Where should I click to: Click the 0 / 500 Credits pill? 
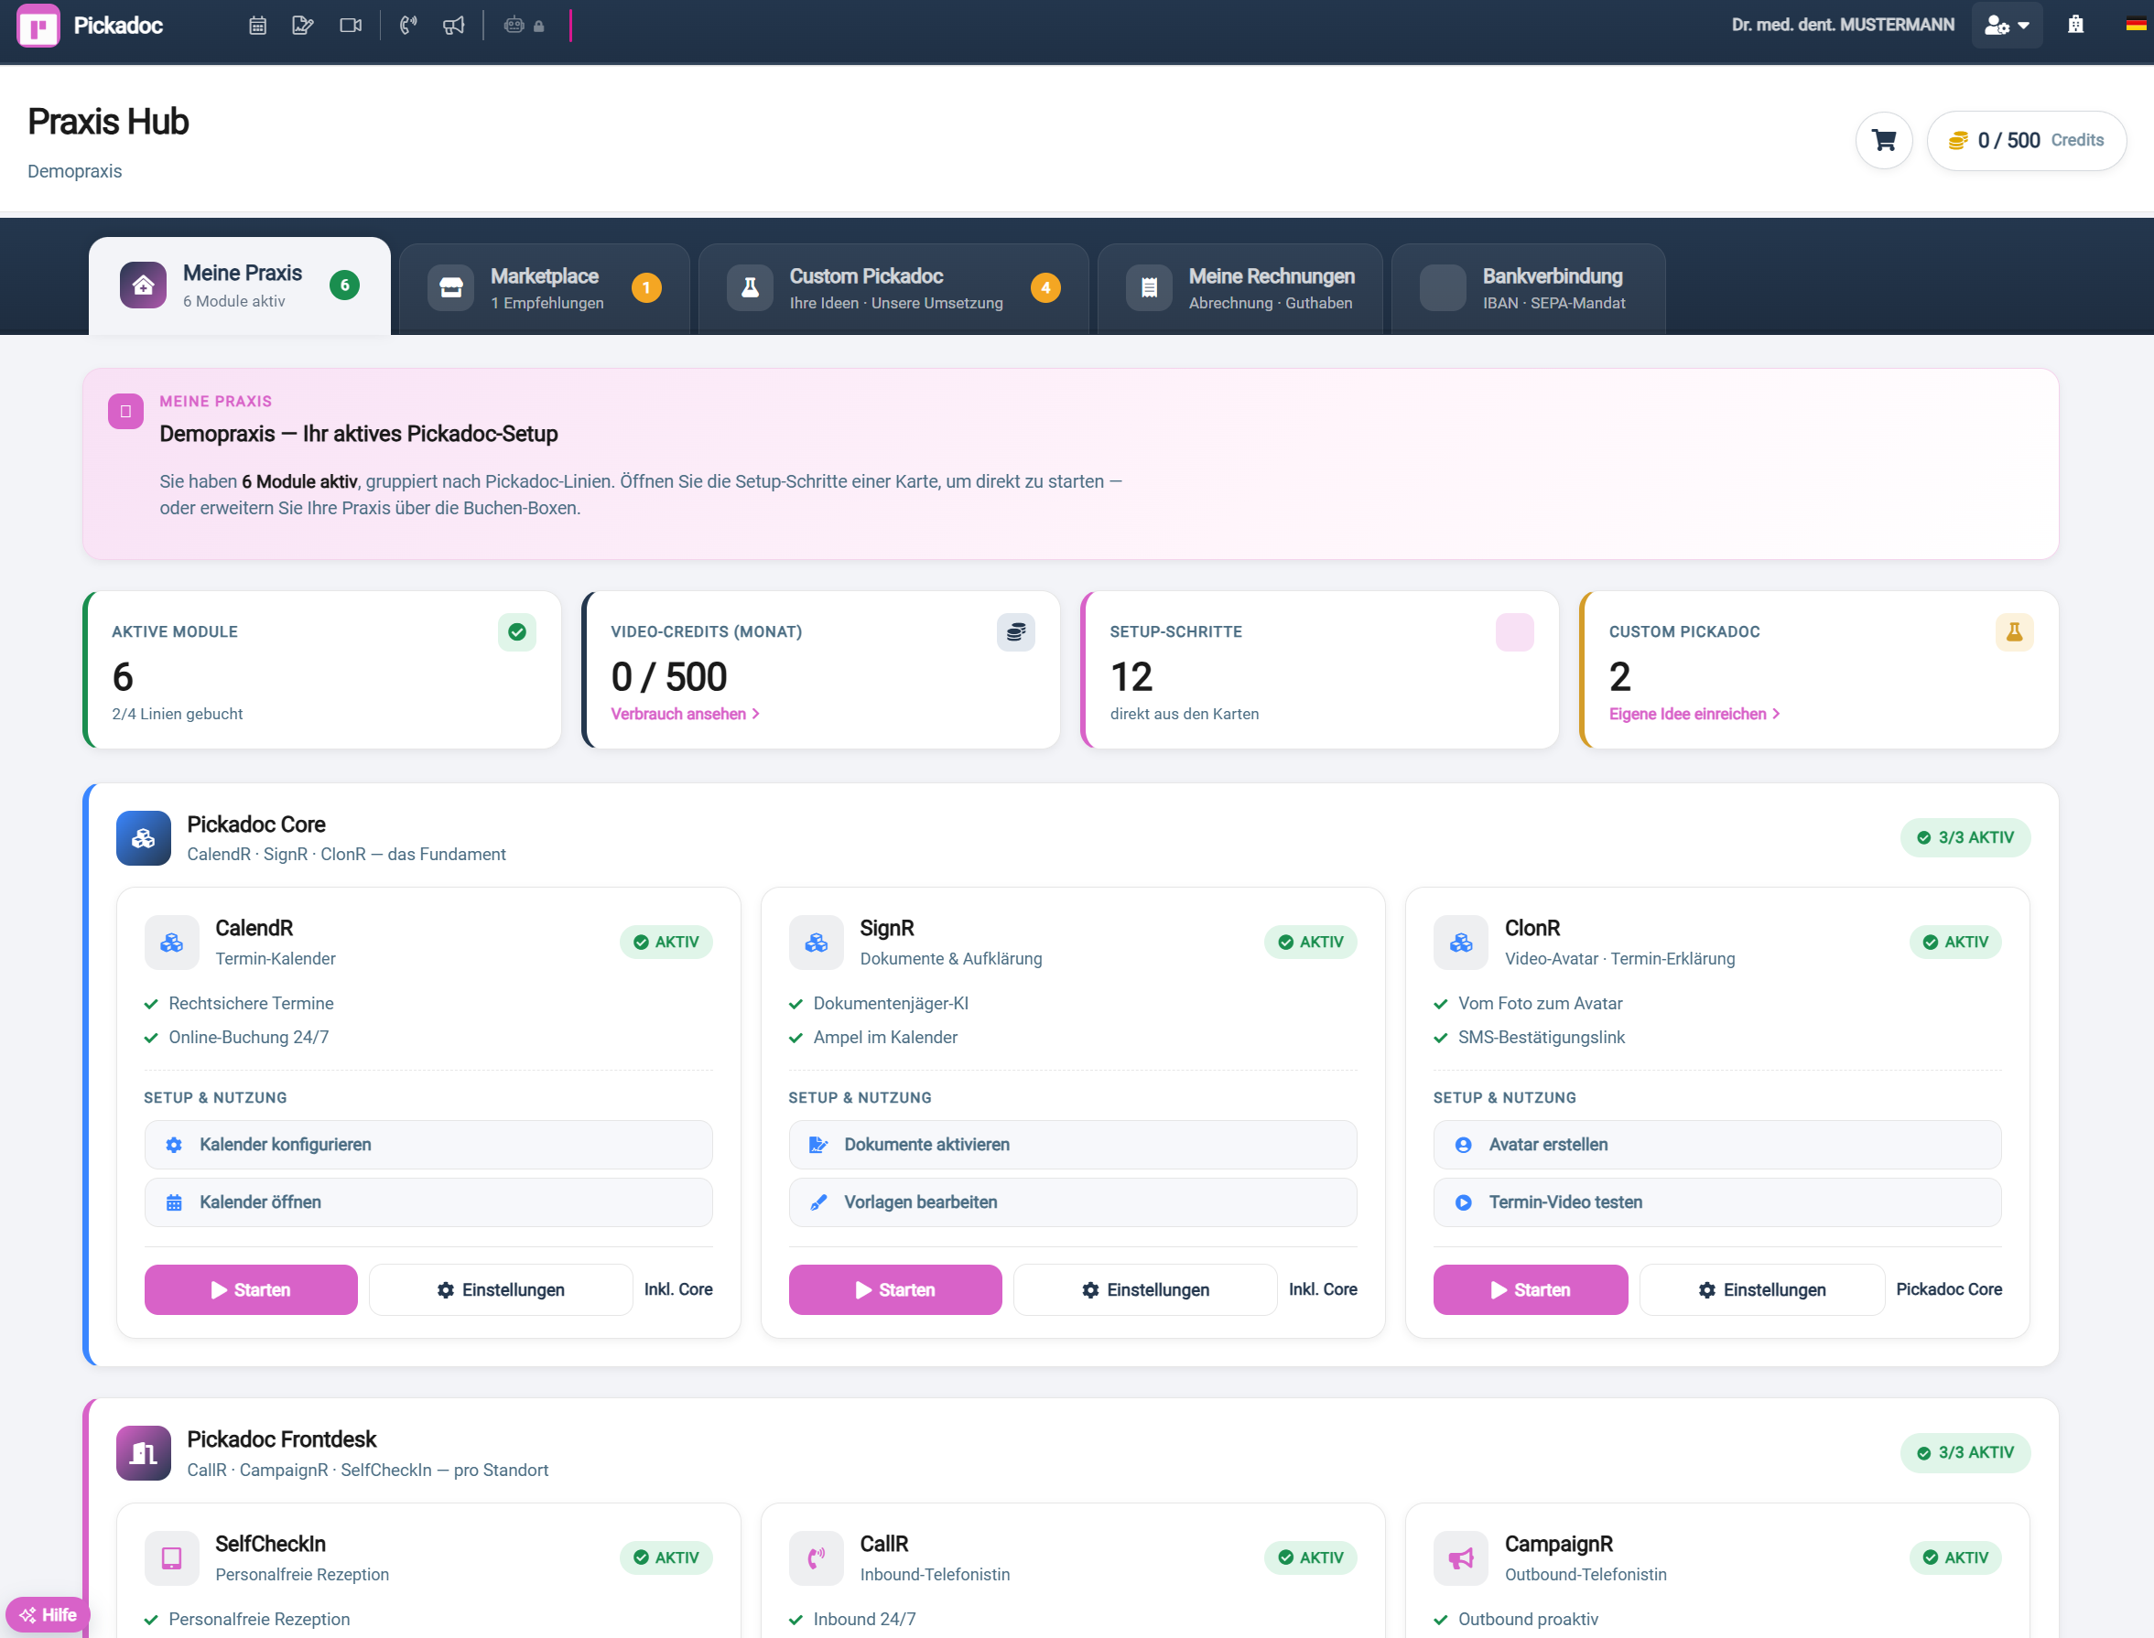pyautogui.click(x=2026, y=140)
